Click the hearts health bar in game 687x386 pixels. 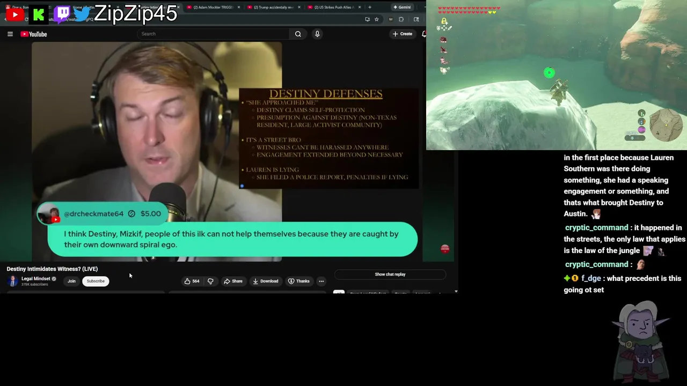click(469, 10)
